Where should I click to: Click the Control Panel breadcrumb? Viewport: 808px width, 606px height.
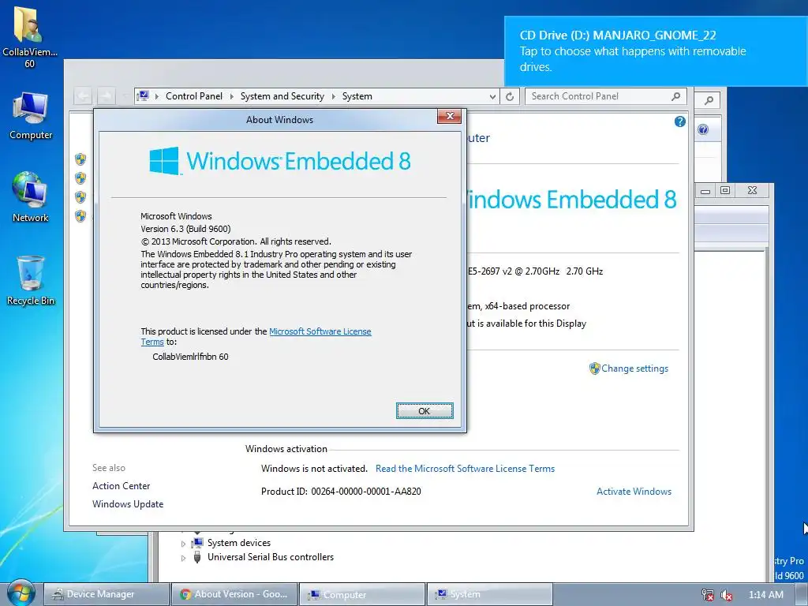(x=194, y=96)
